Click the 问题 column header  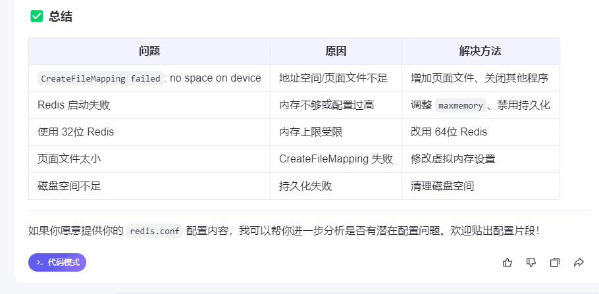149,51
